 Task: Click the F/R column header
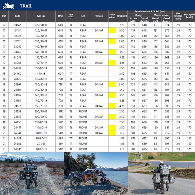(83, 16)
